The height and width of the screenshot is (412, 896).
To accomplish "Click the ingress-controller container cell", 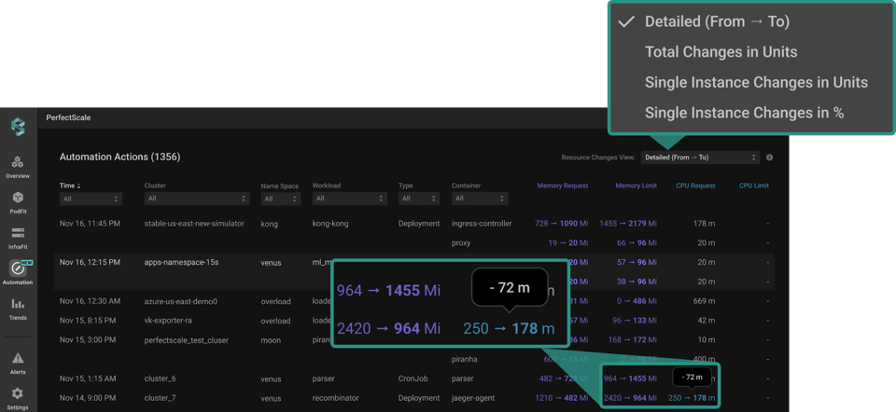I will pyautogui.click(x=482, y=224).
